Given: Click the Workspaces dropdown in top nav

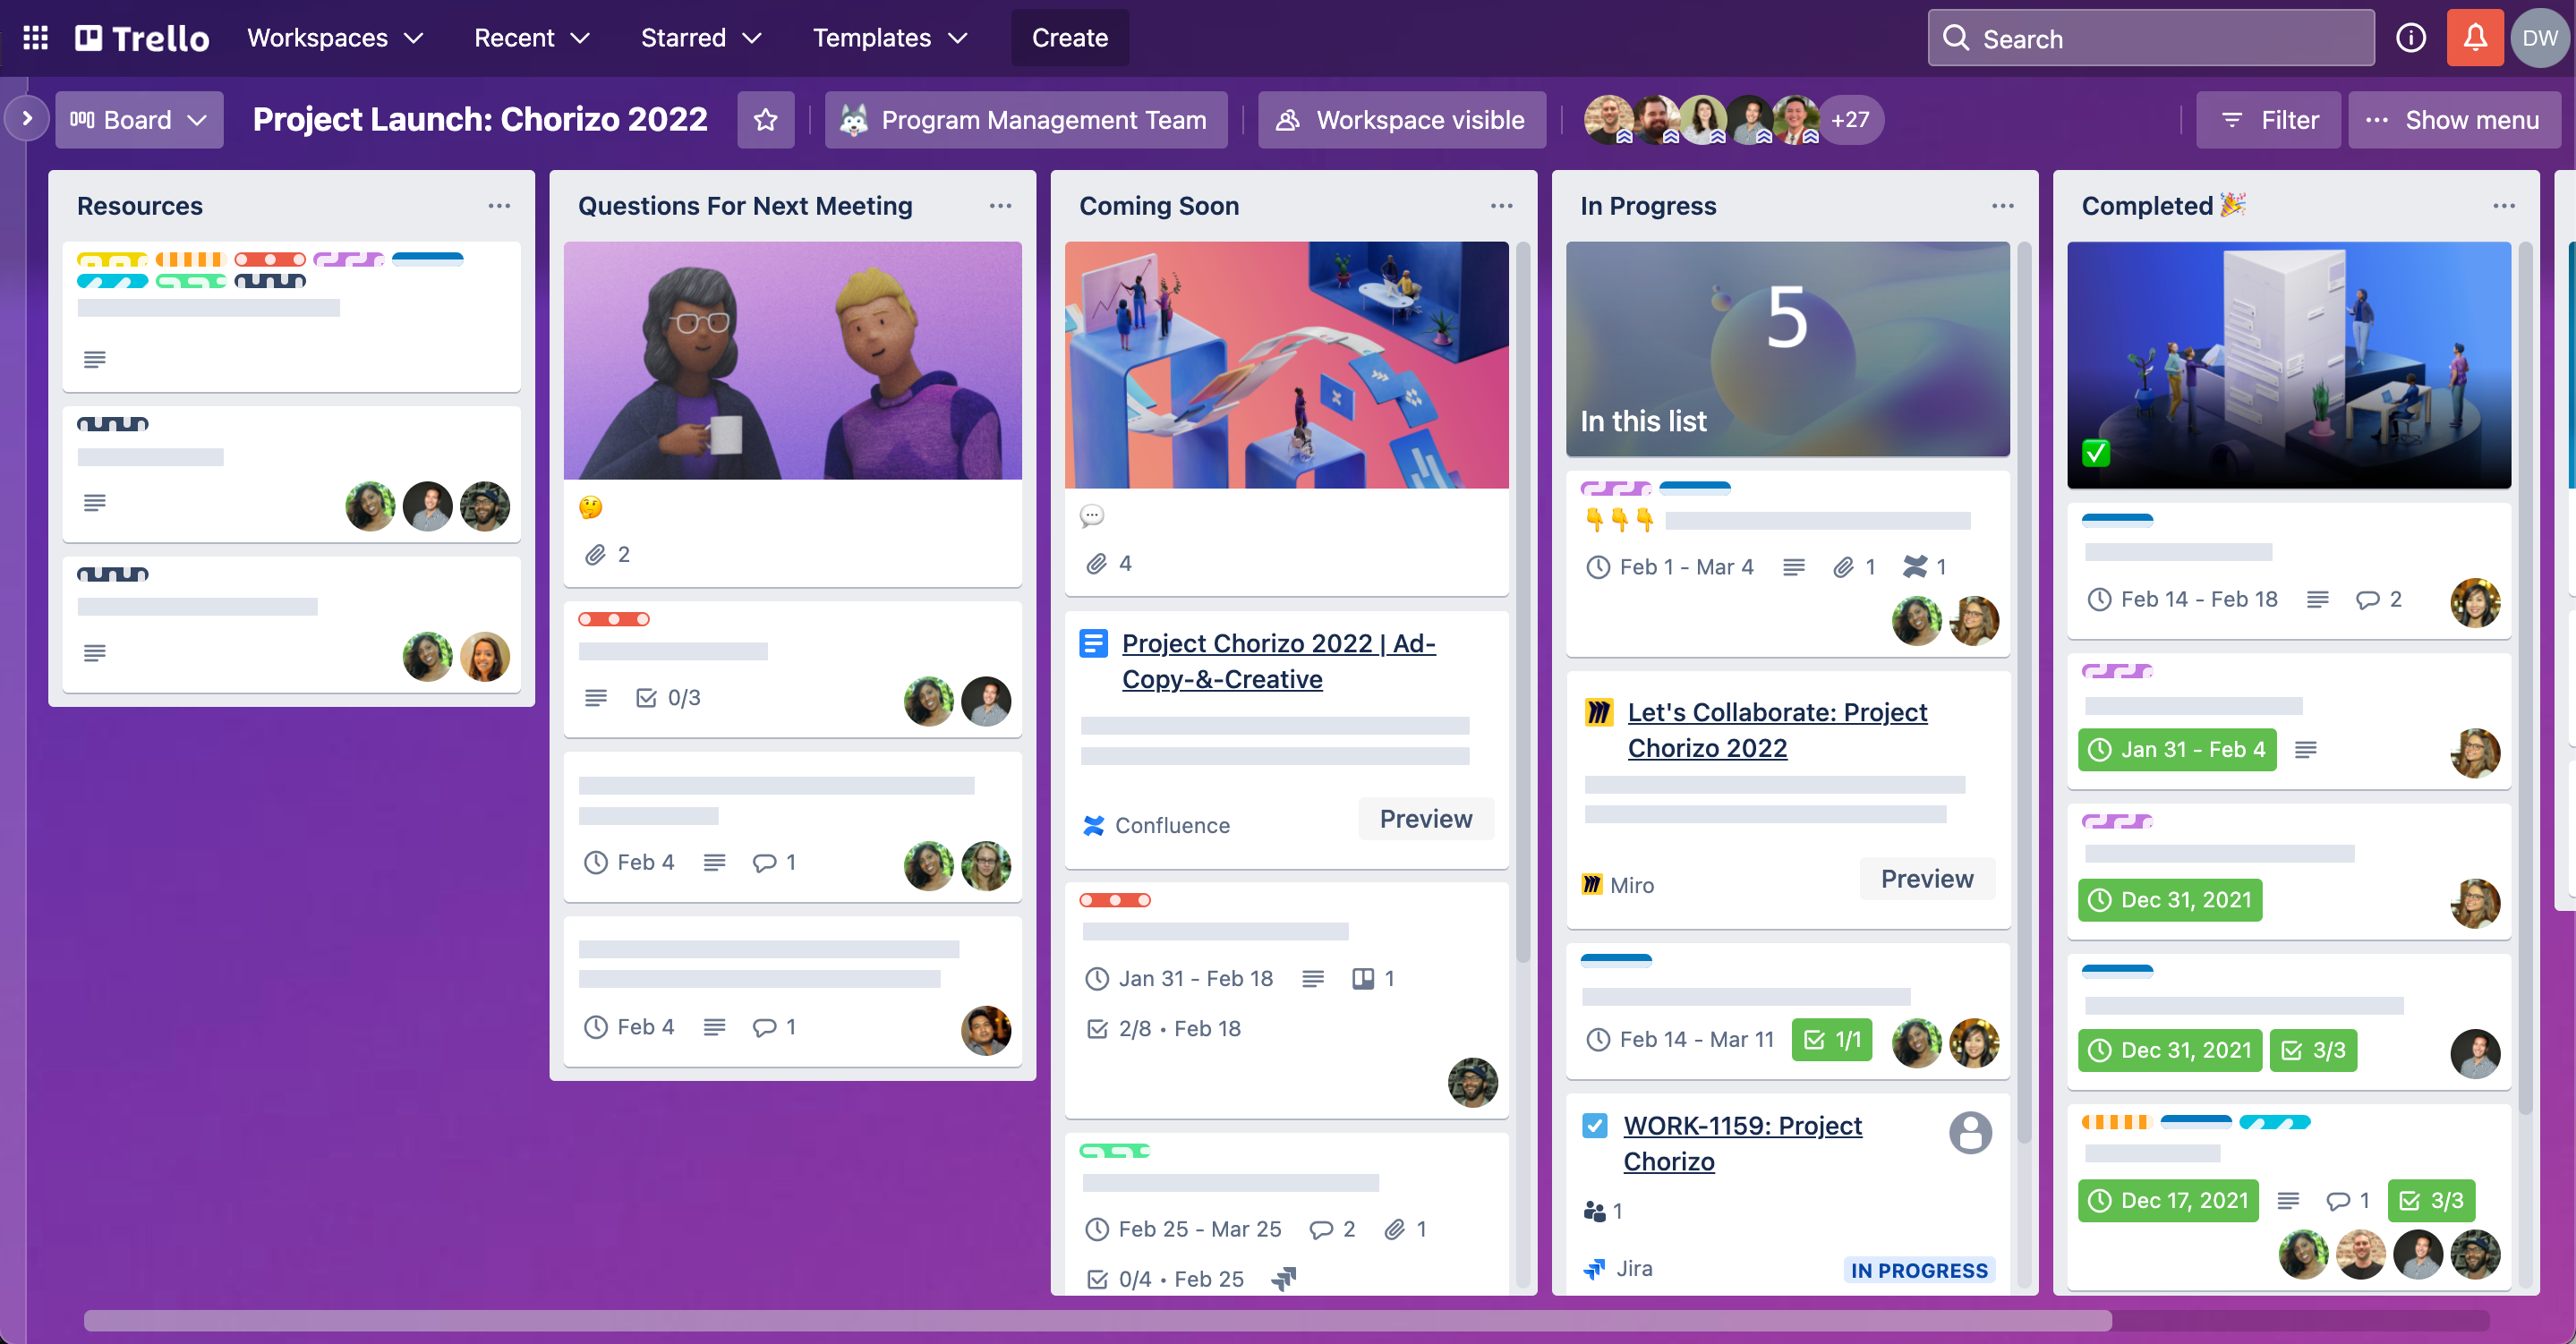Looking at the screenshot, I should coord(336,38).
